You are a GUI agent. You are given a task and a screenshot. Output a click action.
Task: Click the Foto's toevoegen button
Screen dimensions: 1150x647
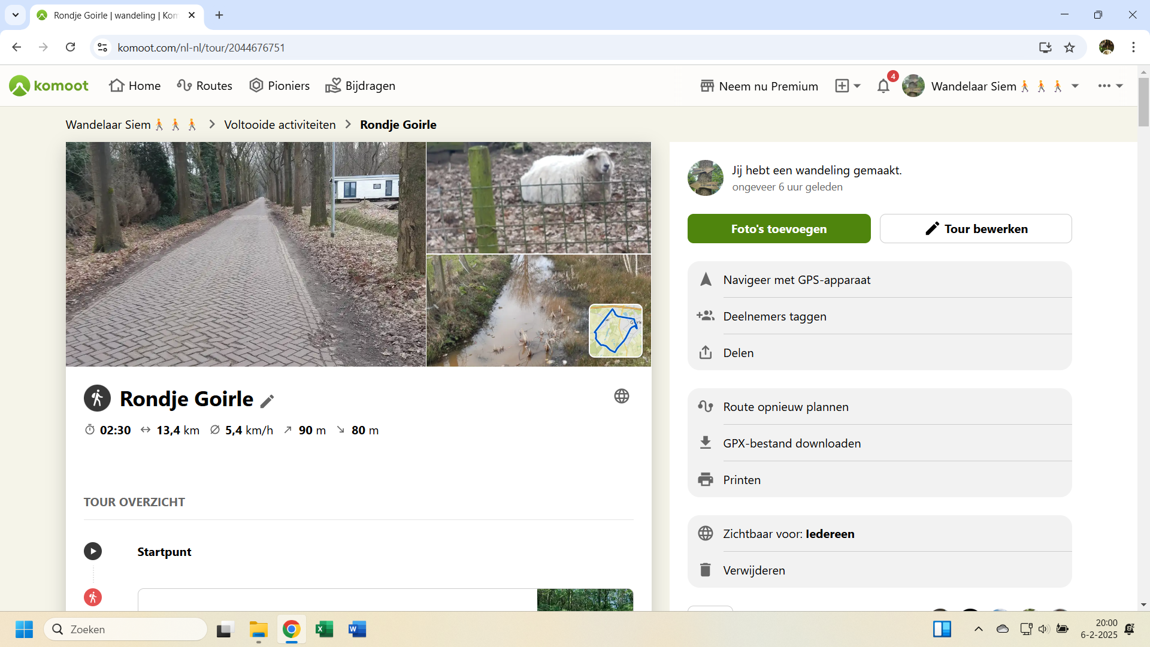coord(779,229)
